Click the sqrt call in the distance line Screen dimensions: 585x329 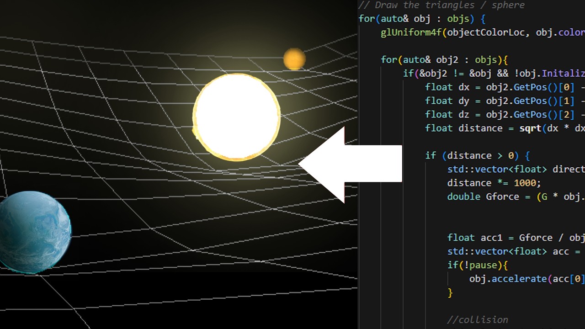[x=530, y=128]
